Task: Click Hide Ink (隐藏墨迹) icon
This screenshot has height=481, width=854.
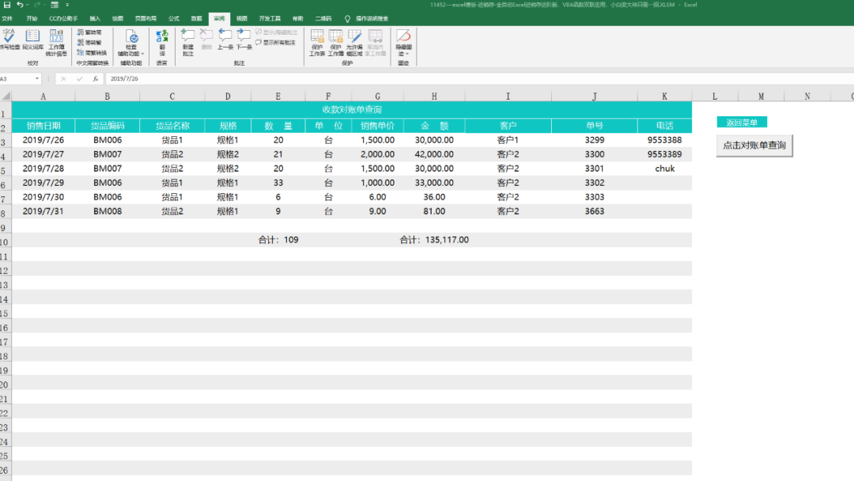Action: pos(403,37)
